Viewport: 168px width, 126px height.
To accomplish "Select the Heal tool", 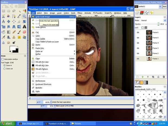I will [19, 37].
